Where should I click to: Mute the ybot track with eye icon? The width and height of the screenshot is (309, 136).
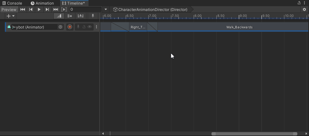[90, 27]
